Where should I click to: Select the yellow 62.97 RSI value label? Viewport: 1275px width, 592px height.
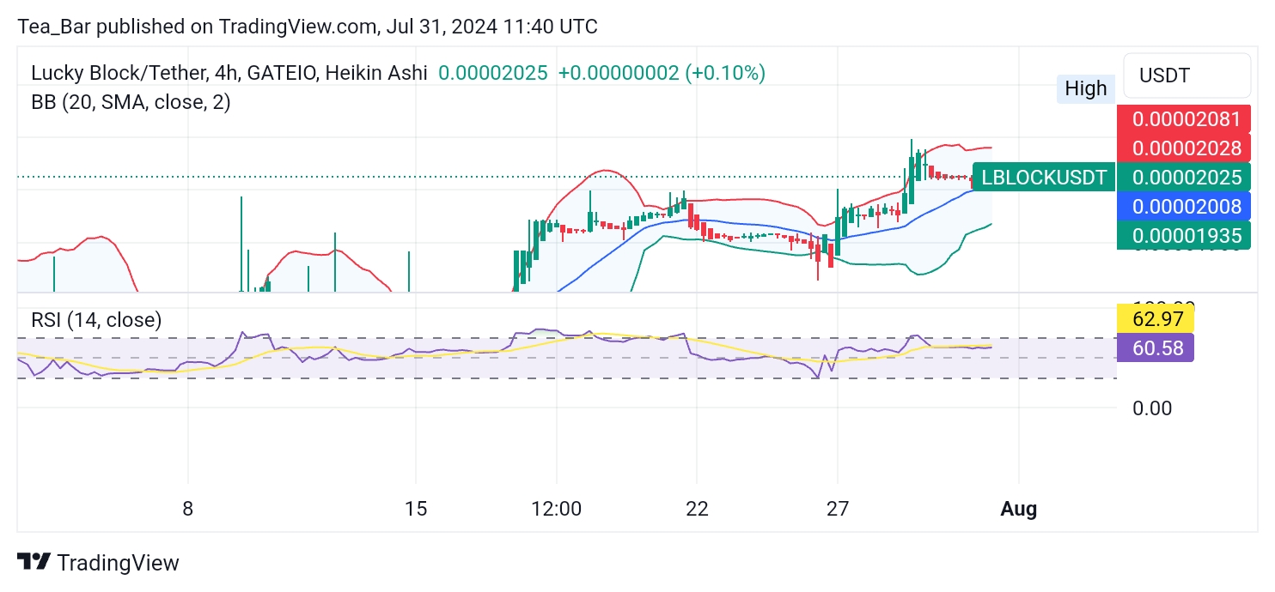[1155, 319]
